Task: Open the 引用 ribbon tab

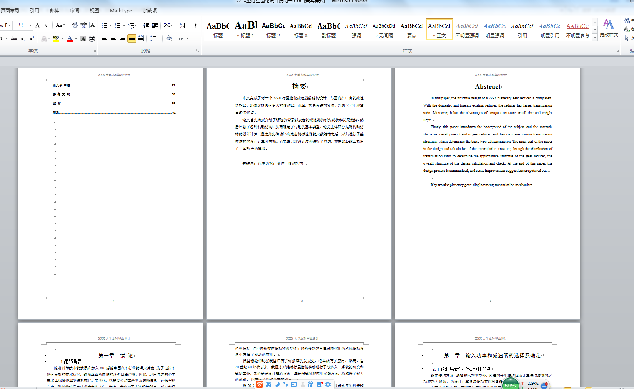Action: click(x=35, y=11)
